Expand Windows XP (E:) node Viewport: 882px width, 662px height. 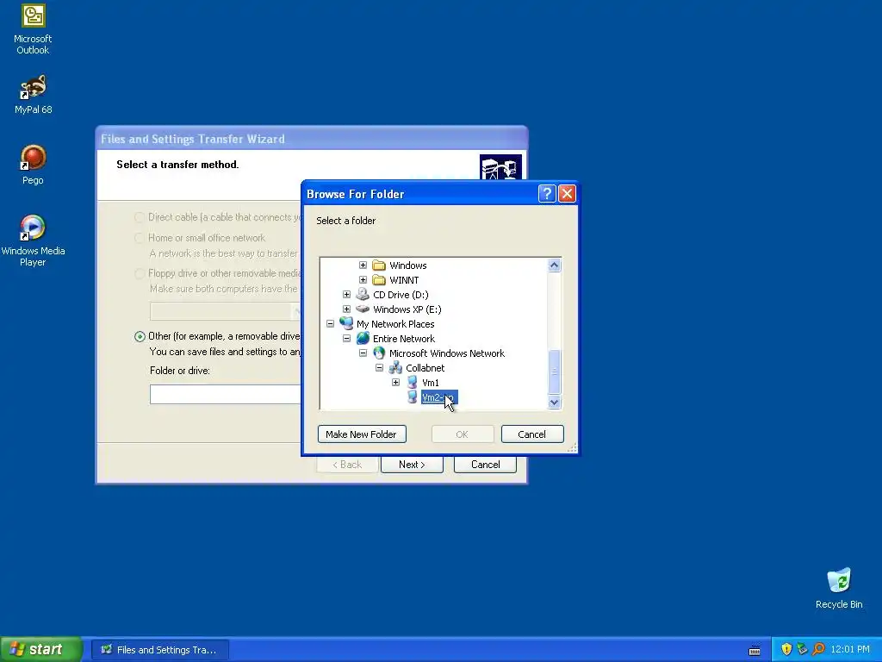(x=346, y=309)
